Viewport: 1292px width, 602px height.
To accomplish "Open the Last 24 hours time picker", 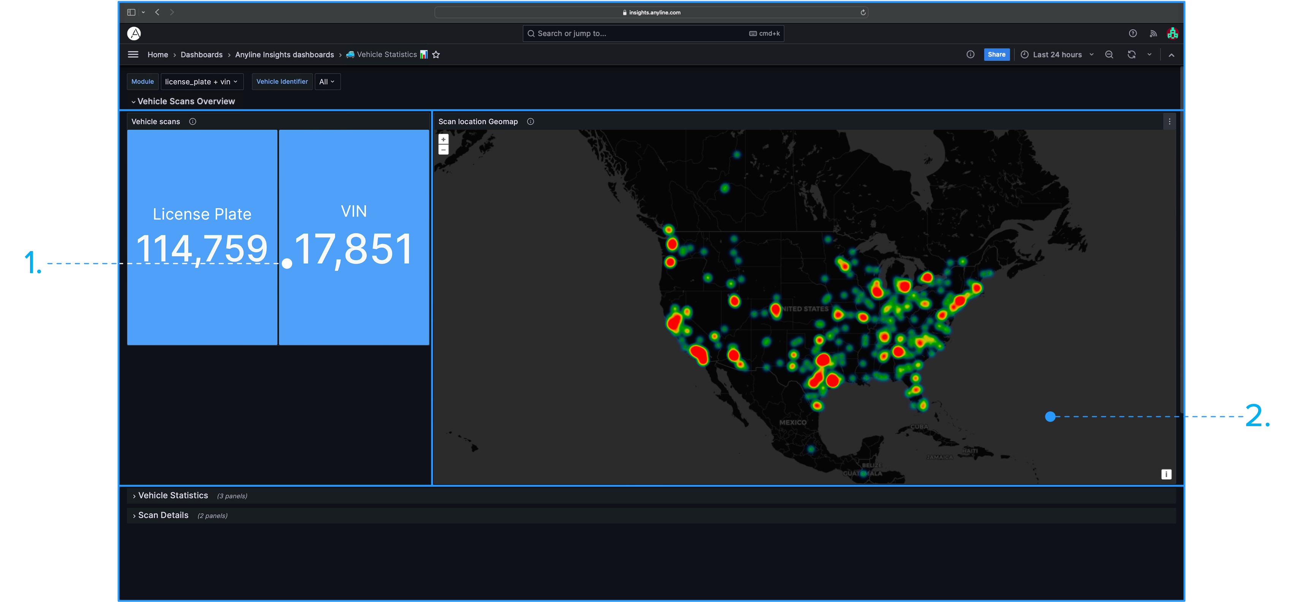I will [x=1057, y=55].
